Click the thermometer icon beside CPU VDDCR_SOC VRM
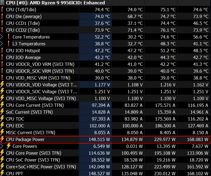Image resolution: width=211 pixels, height=176 pixels. click(x=2, y=71)
